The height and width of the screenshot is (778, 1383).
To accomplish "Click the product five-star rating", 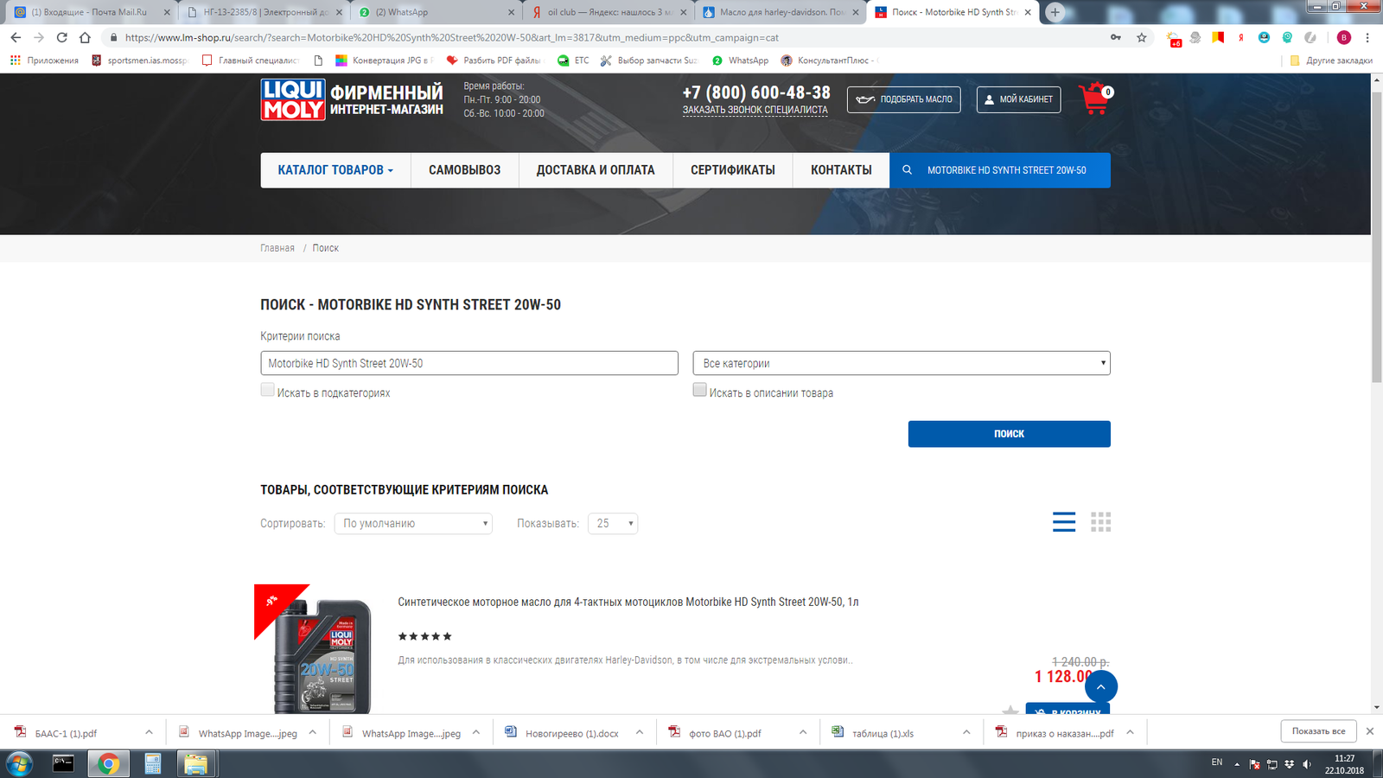I will (424, 636).
